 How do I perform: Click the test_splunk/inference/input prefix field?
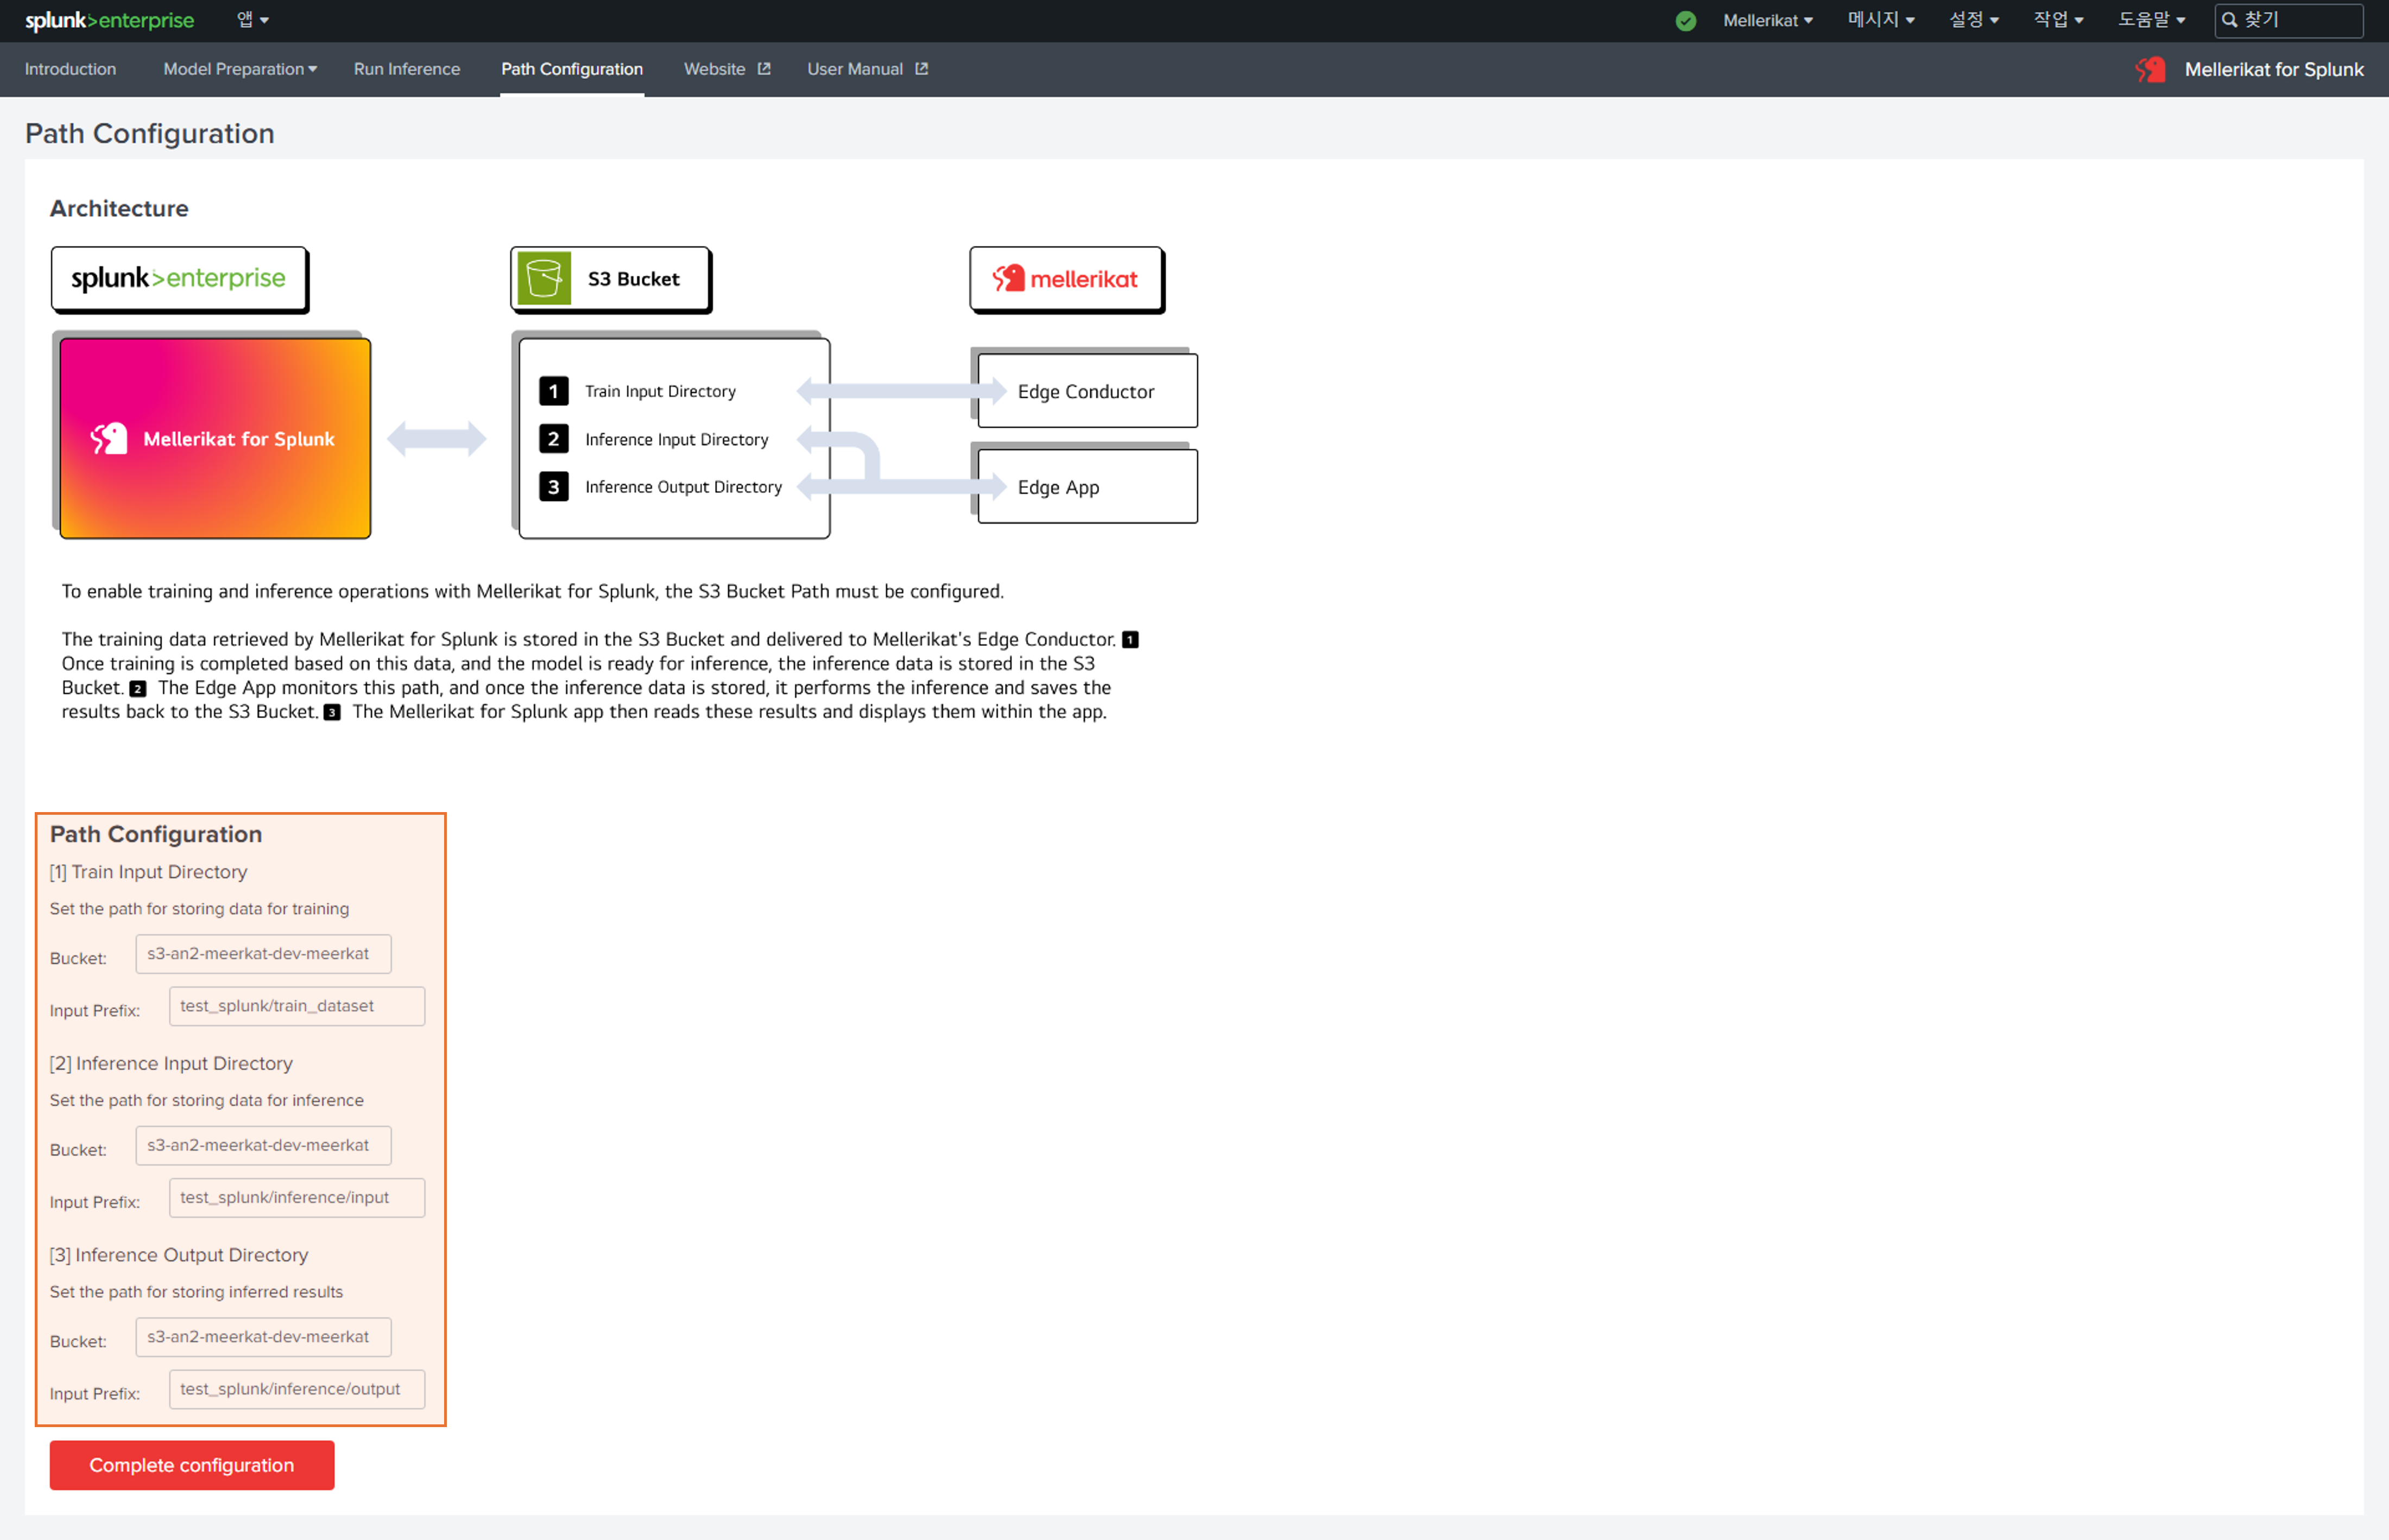[297, 1198]
